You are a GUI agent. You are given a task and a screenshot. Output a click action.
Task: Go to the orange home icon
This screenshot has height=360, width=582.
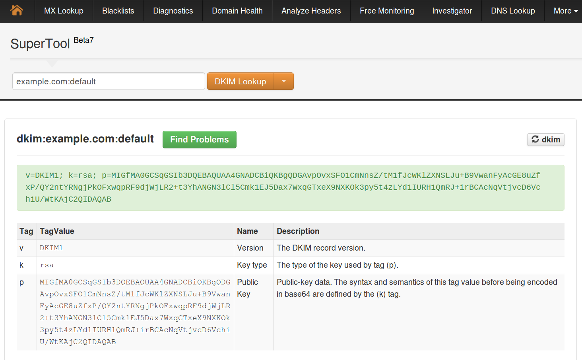(17, 10)
